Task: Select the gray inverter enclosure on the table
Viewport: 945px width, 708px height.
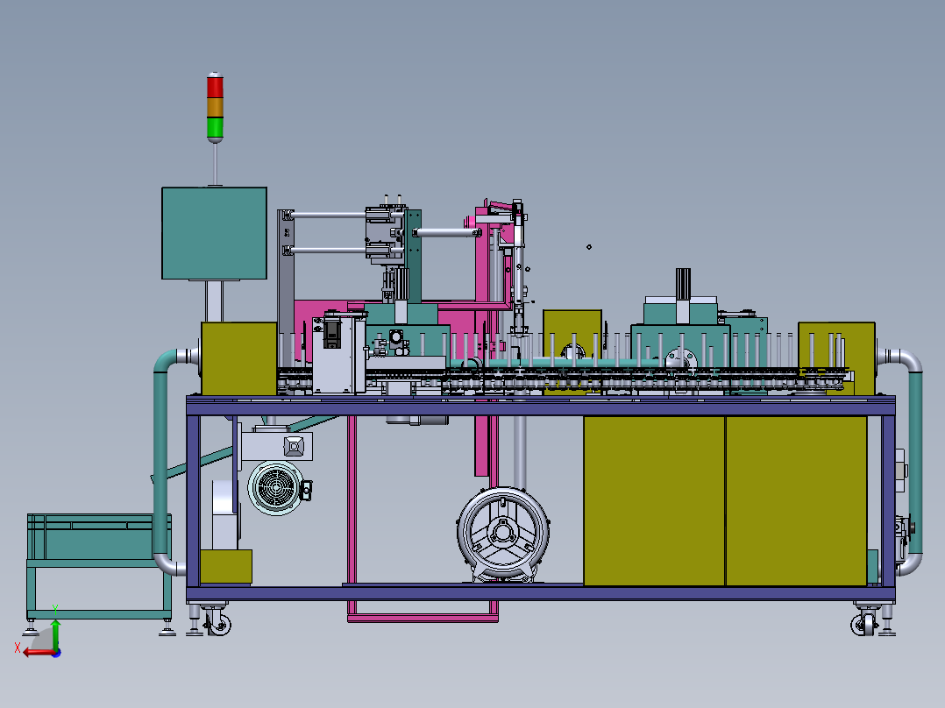Action: [x=338, y=354]
